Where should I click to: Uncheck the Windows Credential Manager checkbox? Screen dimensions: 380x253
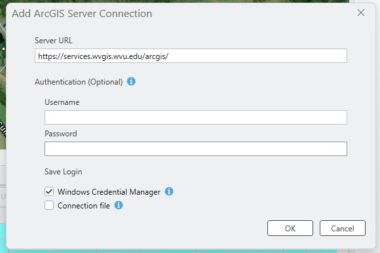(49, 191)
